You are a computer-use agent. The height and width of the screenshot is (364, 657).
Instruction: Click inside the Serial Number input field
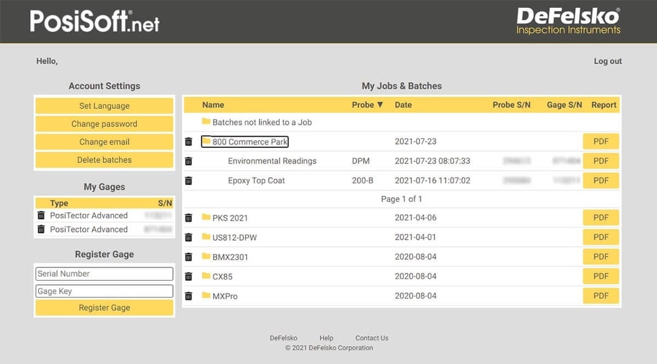104,273
